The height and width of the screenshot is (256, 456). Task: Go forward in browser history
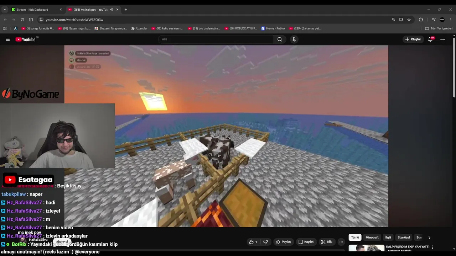(x=14, y=20)
